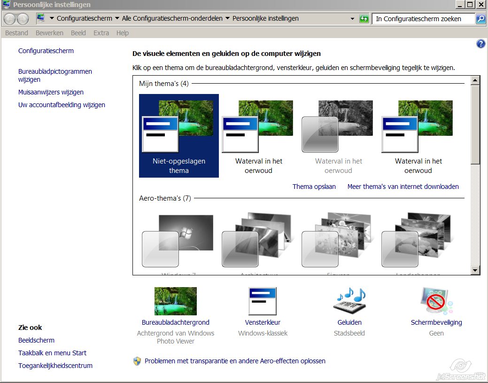Image resolution: width=488 pixels, height=383 pixels.
Task: Open Bureaubladpictogrammen wijzigen link
Action: coord(55,75)
